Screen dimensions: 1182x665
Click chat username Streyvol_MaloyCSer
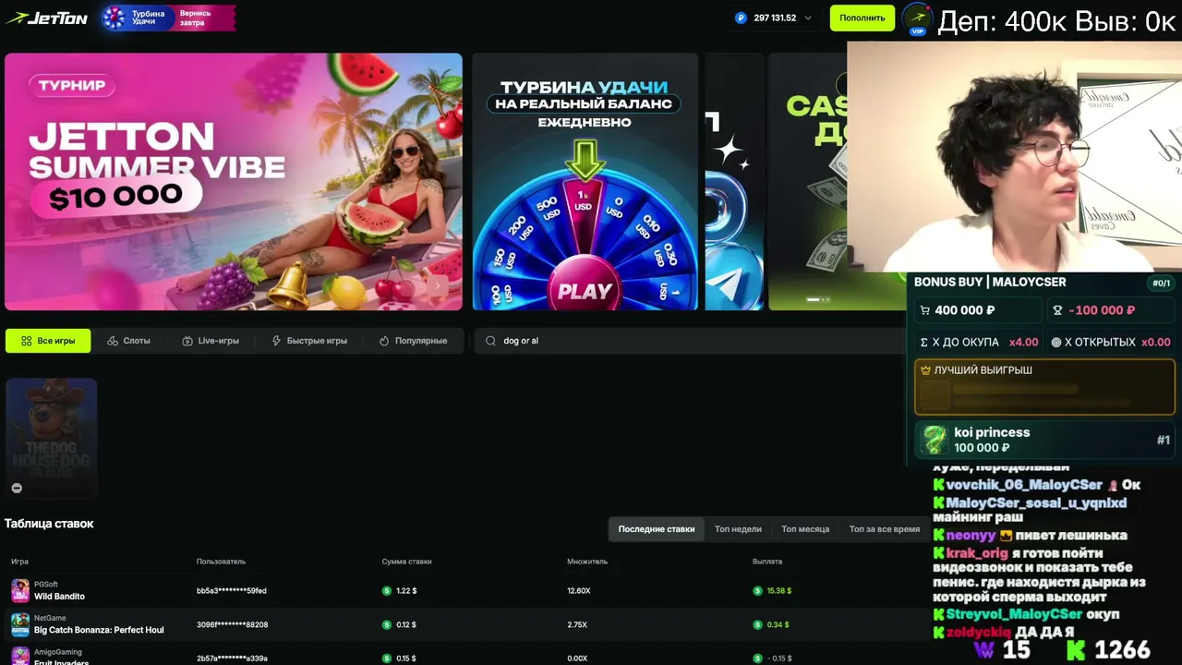pos(1014,614)
